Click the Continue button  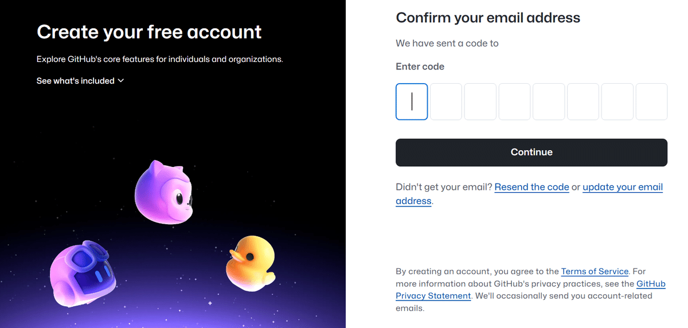(x=531, y=153)
